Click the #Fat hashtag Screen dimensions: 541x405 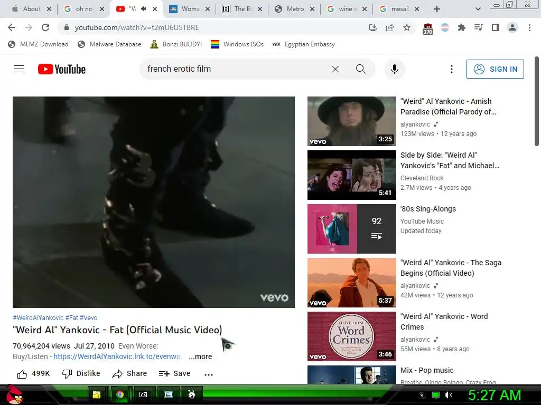click(72, 318)
